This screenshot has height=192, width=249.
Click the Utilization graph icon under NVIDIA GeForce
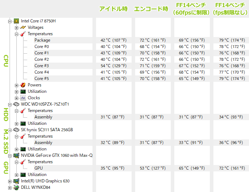click(x=23, y=175)
